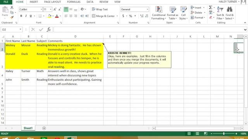The height and width of the screenshot is (139, 248).
Task: Click the Increase Decimal icon
Action: [142, 16]
